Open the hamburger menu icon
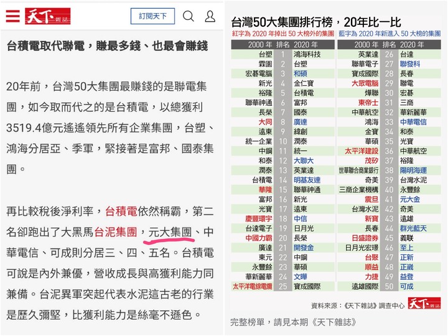 coord(13,16)
